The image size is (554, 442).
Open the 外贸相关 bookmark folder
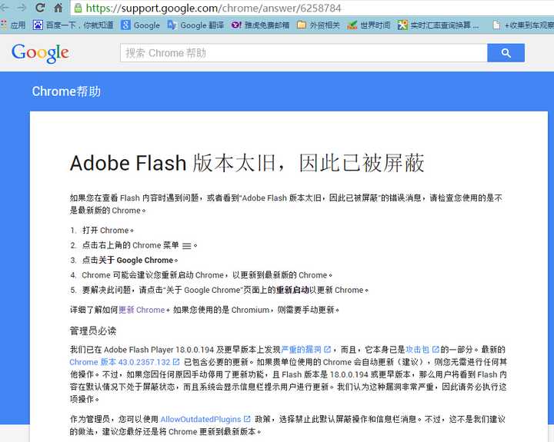point(318,25)
